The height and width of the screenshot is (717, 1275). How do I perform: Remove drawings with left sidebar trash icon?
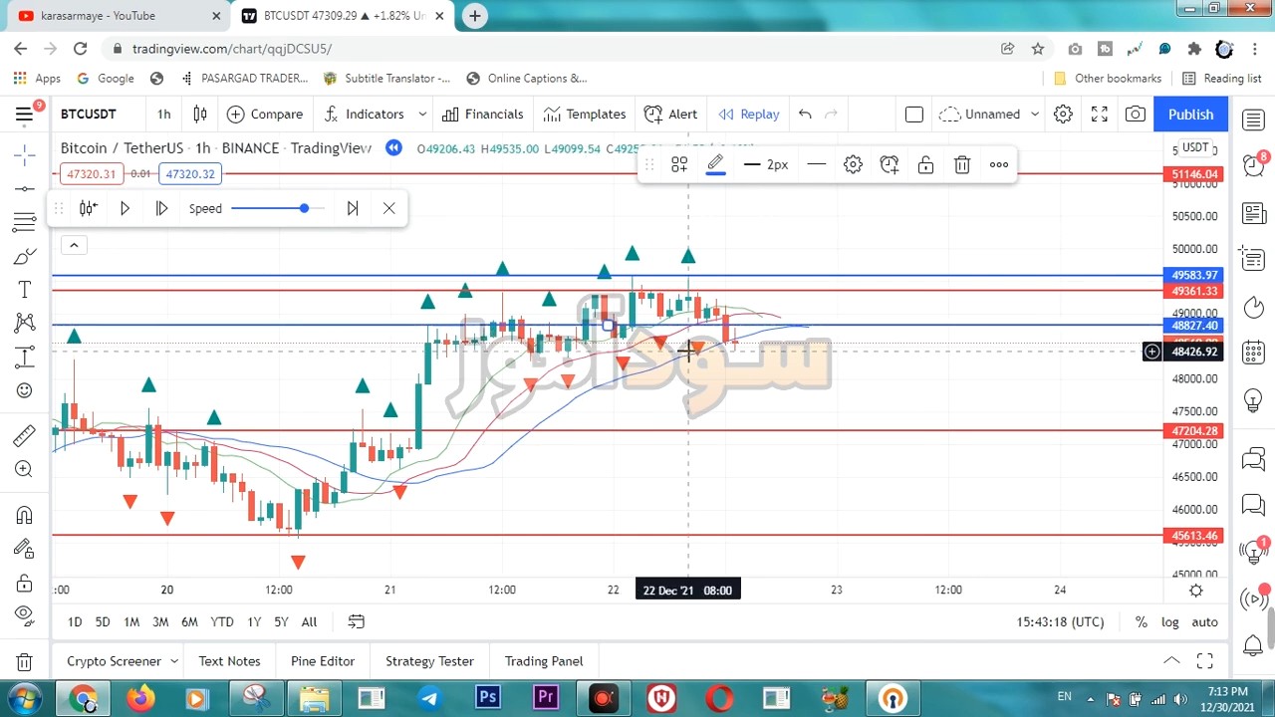[25, 661]
